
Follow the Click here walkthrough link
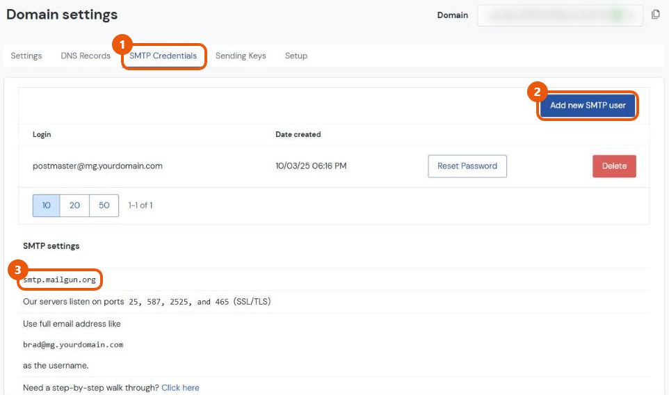tap(180, 388)
